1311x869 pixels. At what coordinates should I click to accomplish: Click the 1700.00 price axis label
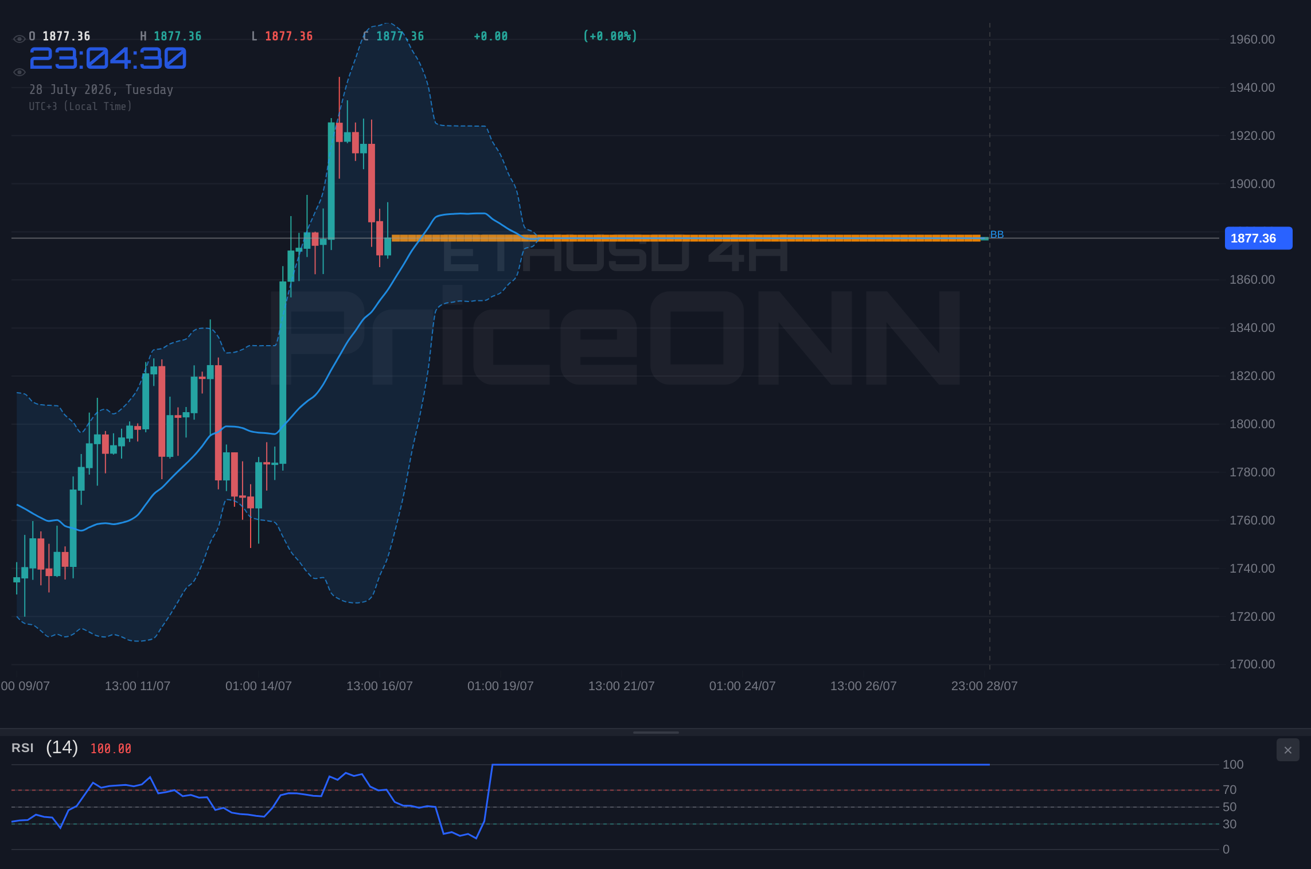click(x=1252, y=664)
